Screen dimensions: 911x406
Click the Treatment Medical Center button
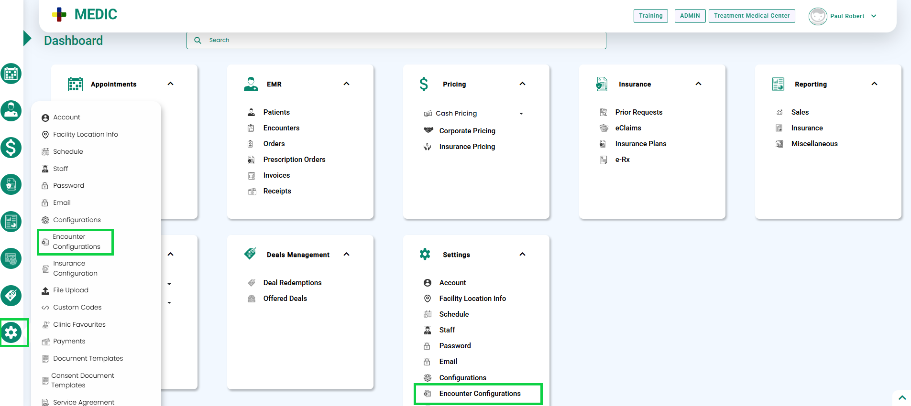751,16
